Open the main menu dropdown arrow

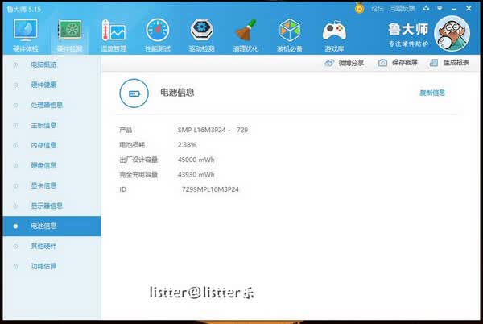tap(440, 8)
